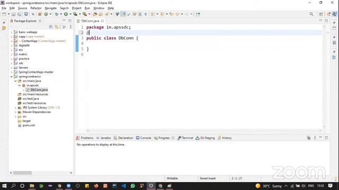Switch to the Problems tab
Image resolution: width=339 pixels, height=190 pixels.
(x=85, y=138)
